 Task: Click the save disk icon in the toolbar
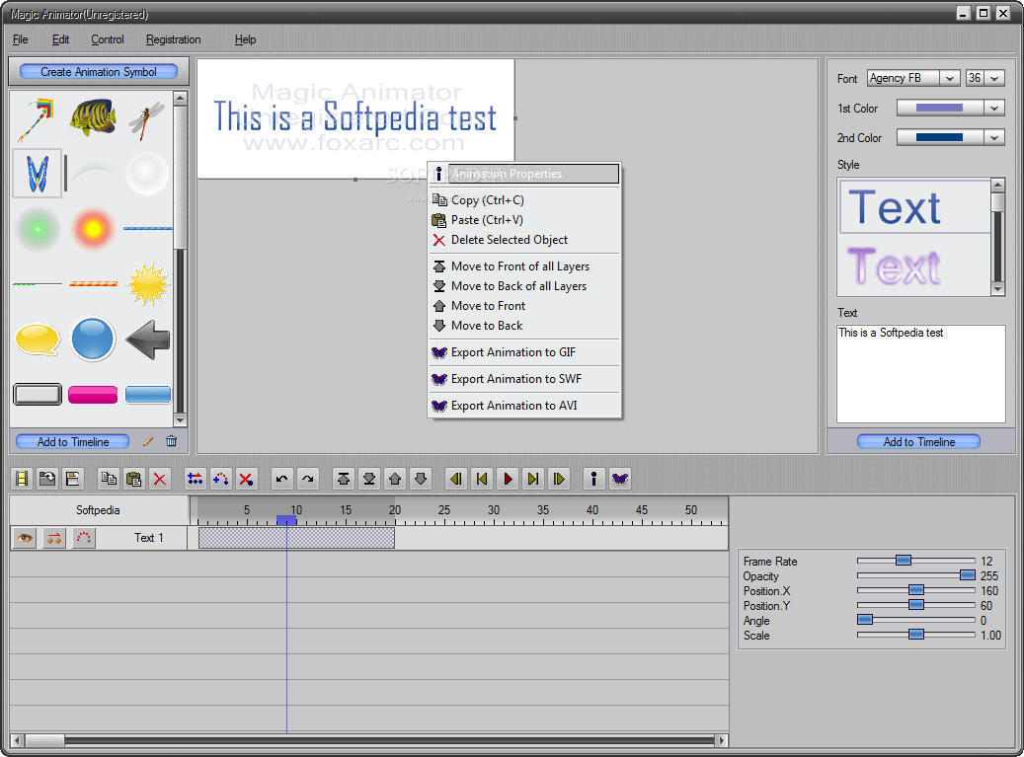[x=72, y=479]
